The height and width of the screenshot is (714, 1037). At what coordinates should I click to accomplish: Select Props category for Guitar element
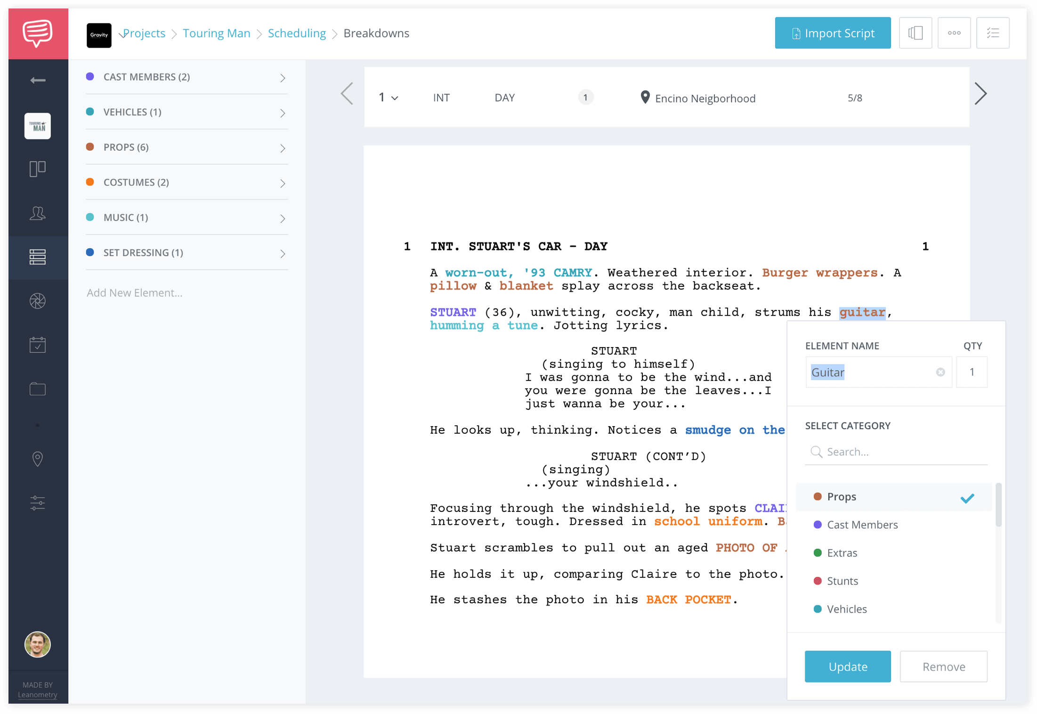(x=843, y=495)
